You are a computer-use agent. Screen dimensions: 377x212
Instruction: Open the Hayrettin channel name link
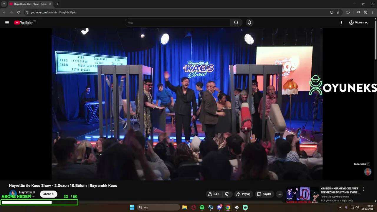26,192
